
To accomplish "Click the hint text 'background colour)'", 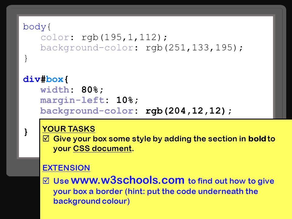I will tap(92, 201).
